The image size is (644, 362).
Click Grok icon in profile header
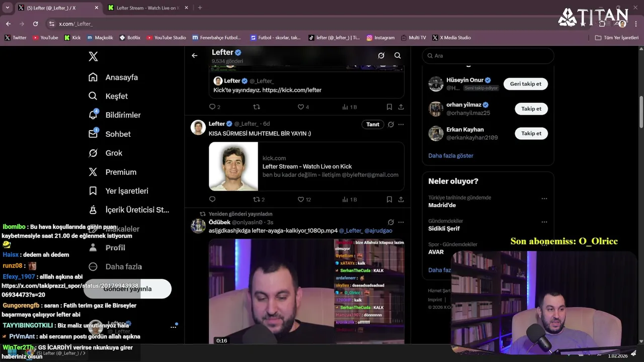click(381, 56)
